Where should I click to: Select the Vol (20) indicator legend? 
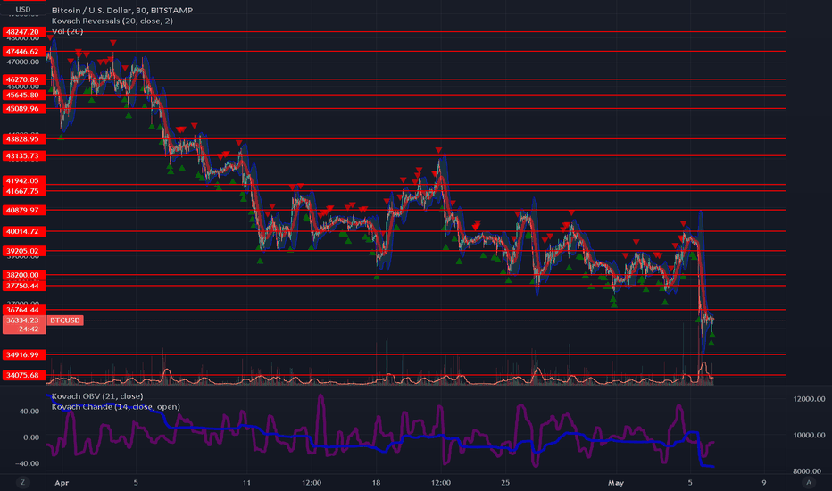(x=67, y=31)
